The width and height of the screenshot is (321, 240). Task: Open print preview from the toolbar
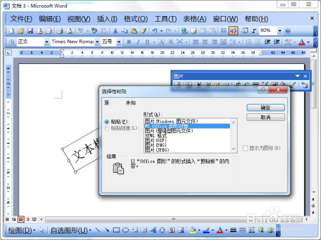69,31
